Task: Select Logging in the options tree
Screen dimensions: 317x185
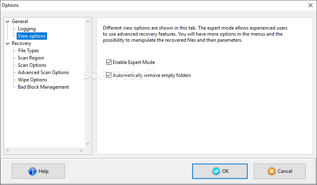Action: [x=27, y=29]
